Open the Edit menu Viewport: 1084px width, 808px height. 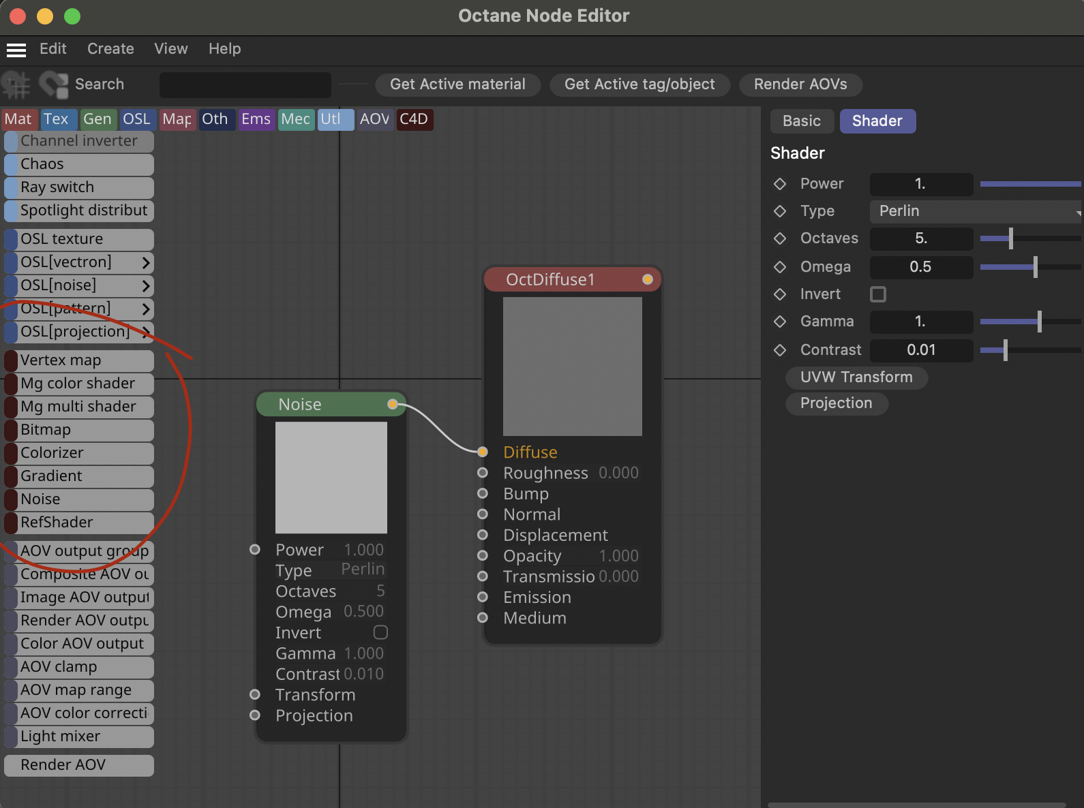[x=53, y=49]
